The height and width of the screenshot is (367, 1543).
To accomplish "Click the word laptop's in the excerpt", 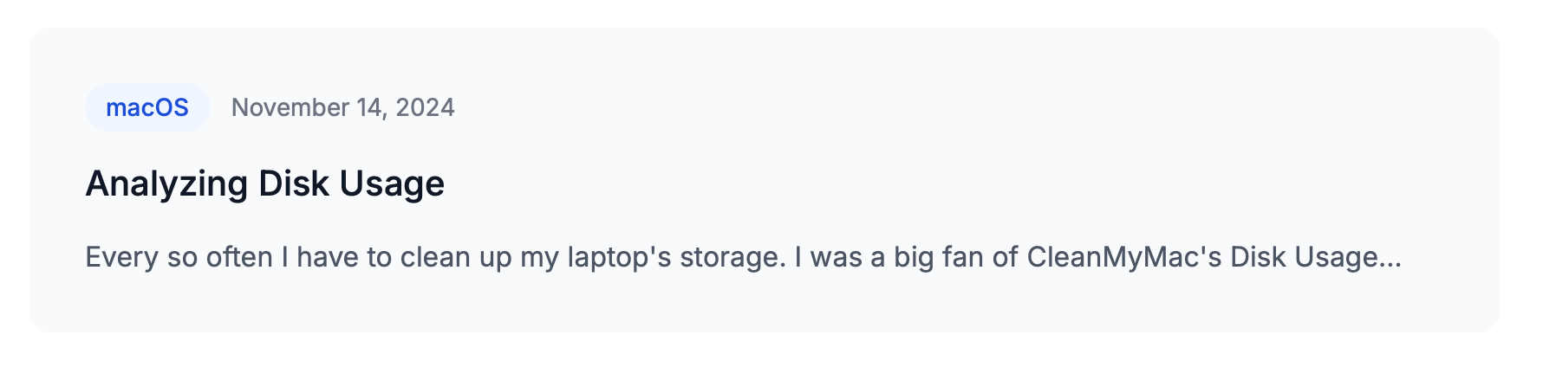I will (619, 257).
